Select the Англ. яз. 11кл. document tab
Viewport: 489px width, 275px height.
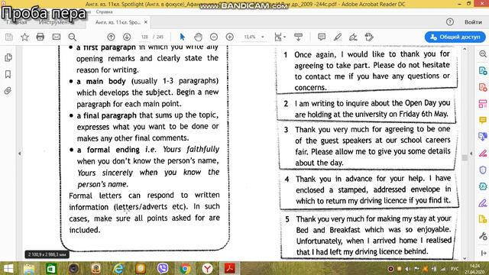(x=118, y=22)
